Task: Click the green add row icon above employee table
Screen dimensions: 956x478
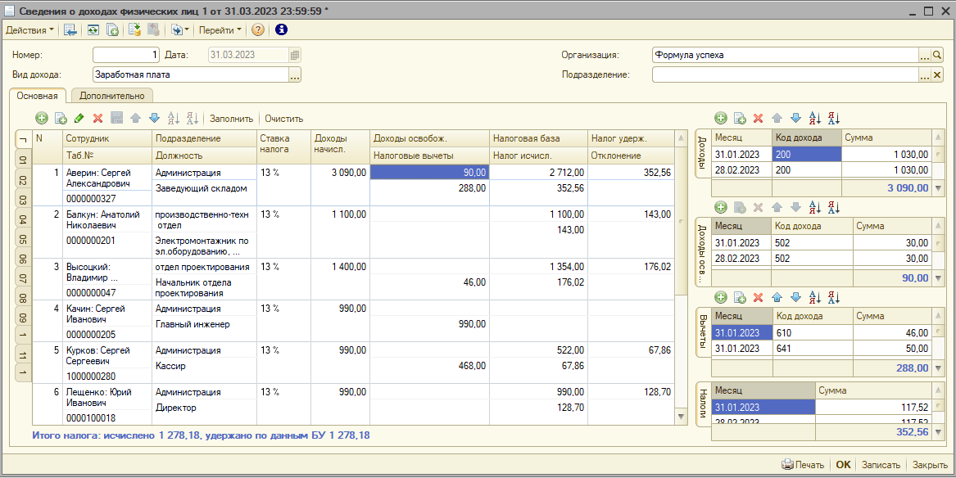Action: point(42,119)
